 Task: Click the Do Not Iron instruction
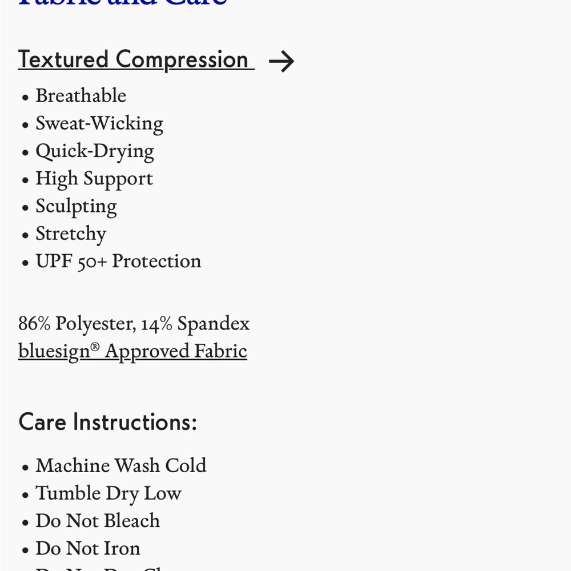click(88, 548)
